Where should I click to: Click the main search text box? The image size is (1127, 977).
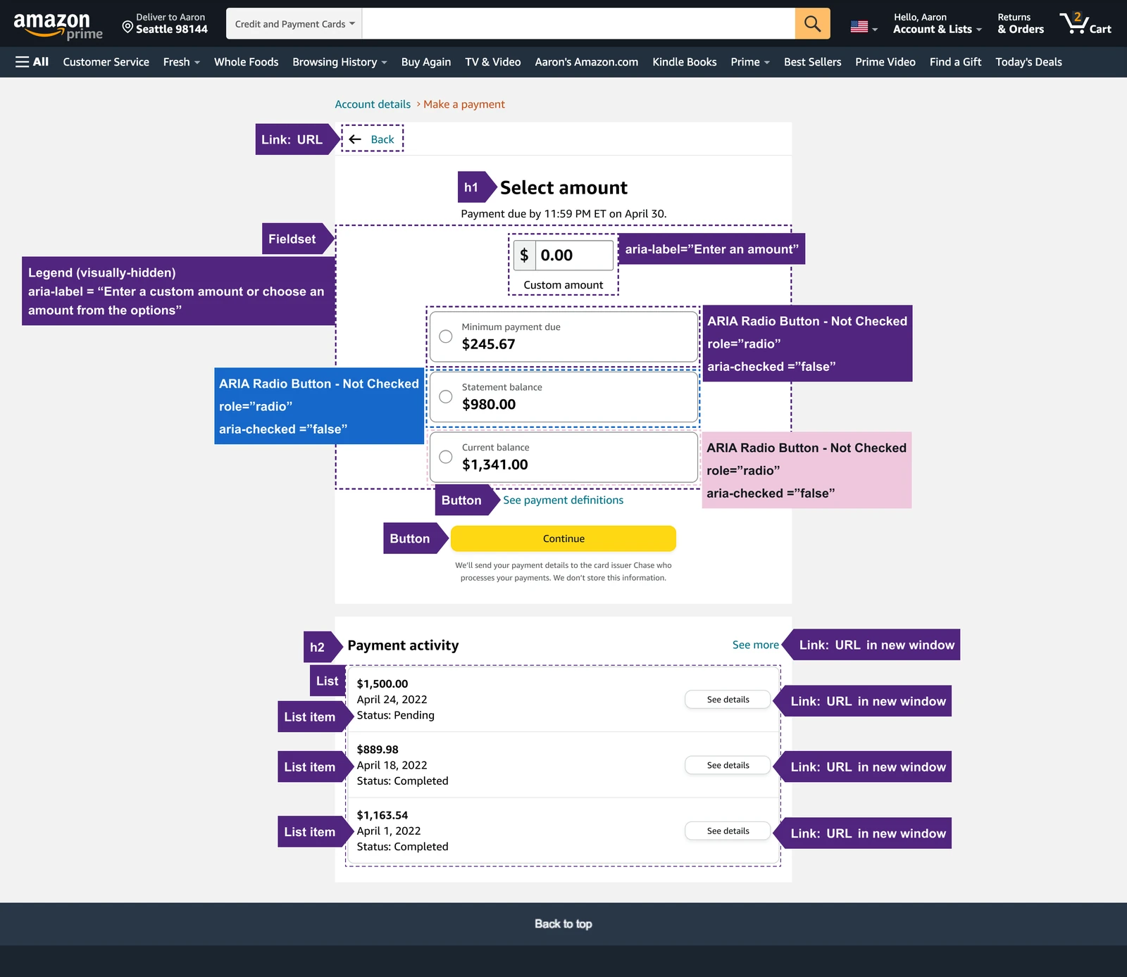point(578,24)
